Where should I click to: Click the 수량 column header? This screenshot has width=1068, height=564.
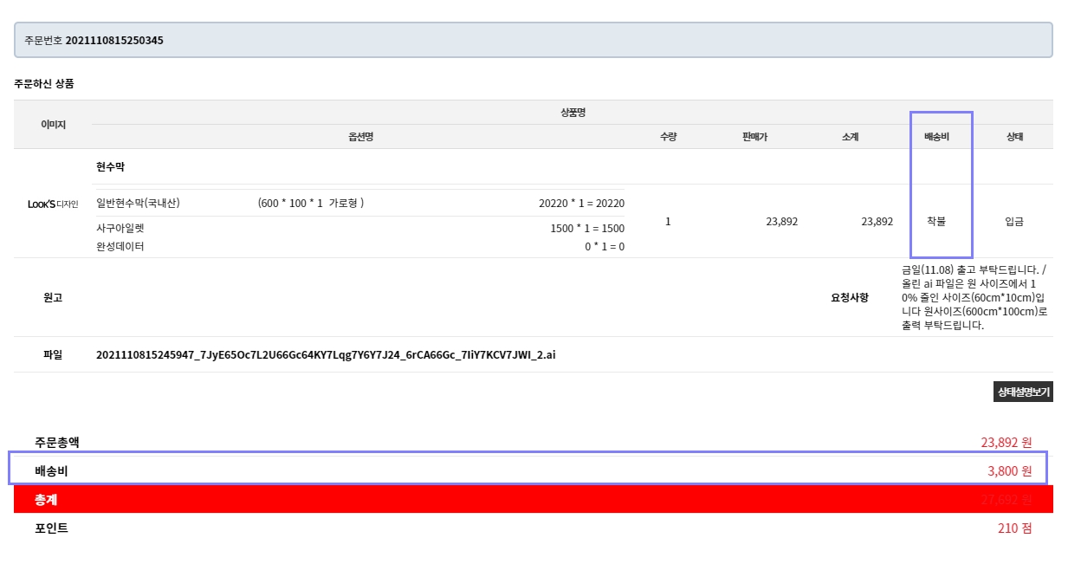[668, 137]
